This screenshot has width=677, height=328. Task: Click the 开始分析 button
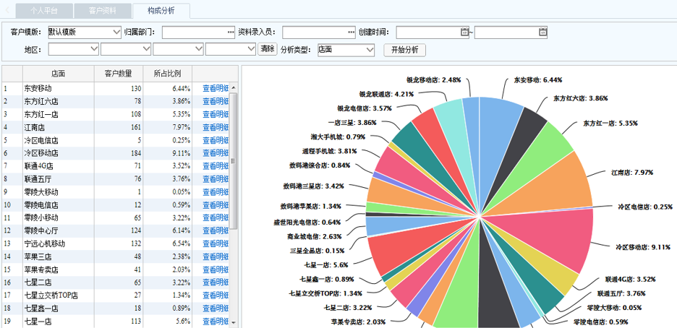pos(404,50)
